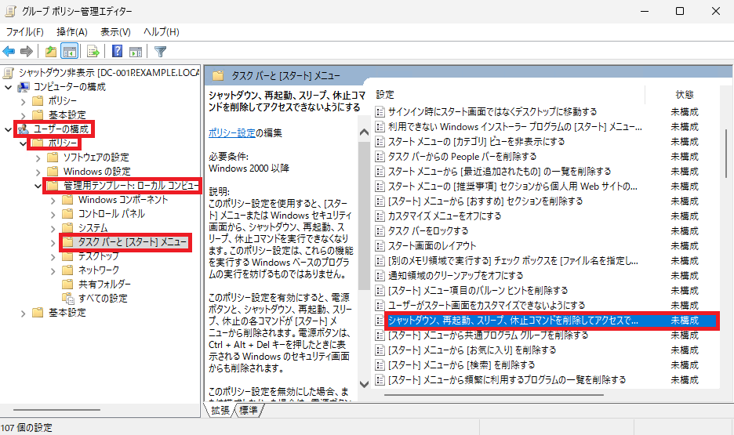Collapse the ユーザーの構成 node

8,129
